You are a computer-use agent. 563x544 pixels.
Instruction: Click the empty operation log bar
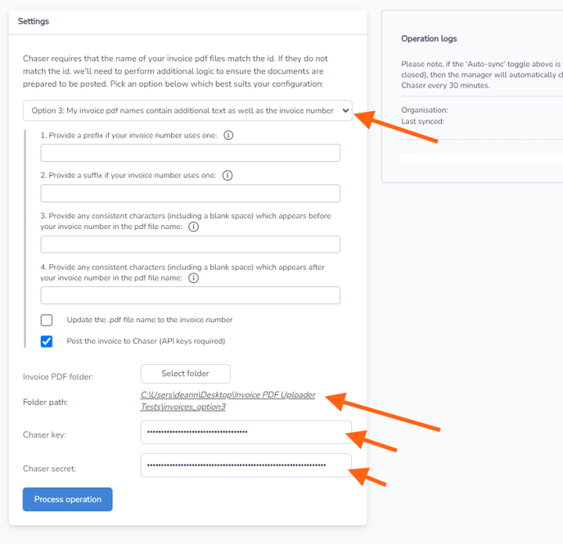482,159
